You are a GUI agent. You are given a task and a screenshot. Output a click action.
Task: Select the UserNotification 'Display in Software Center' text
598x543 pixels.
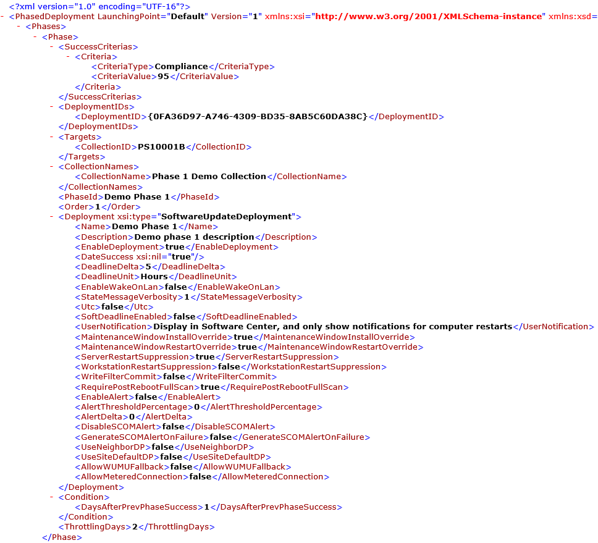(x=332, y=326)
